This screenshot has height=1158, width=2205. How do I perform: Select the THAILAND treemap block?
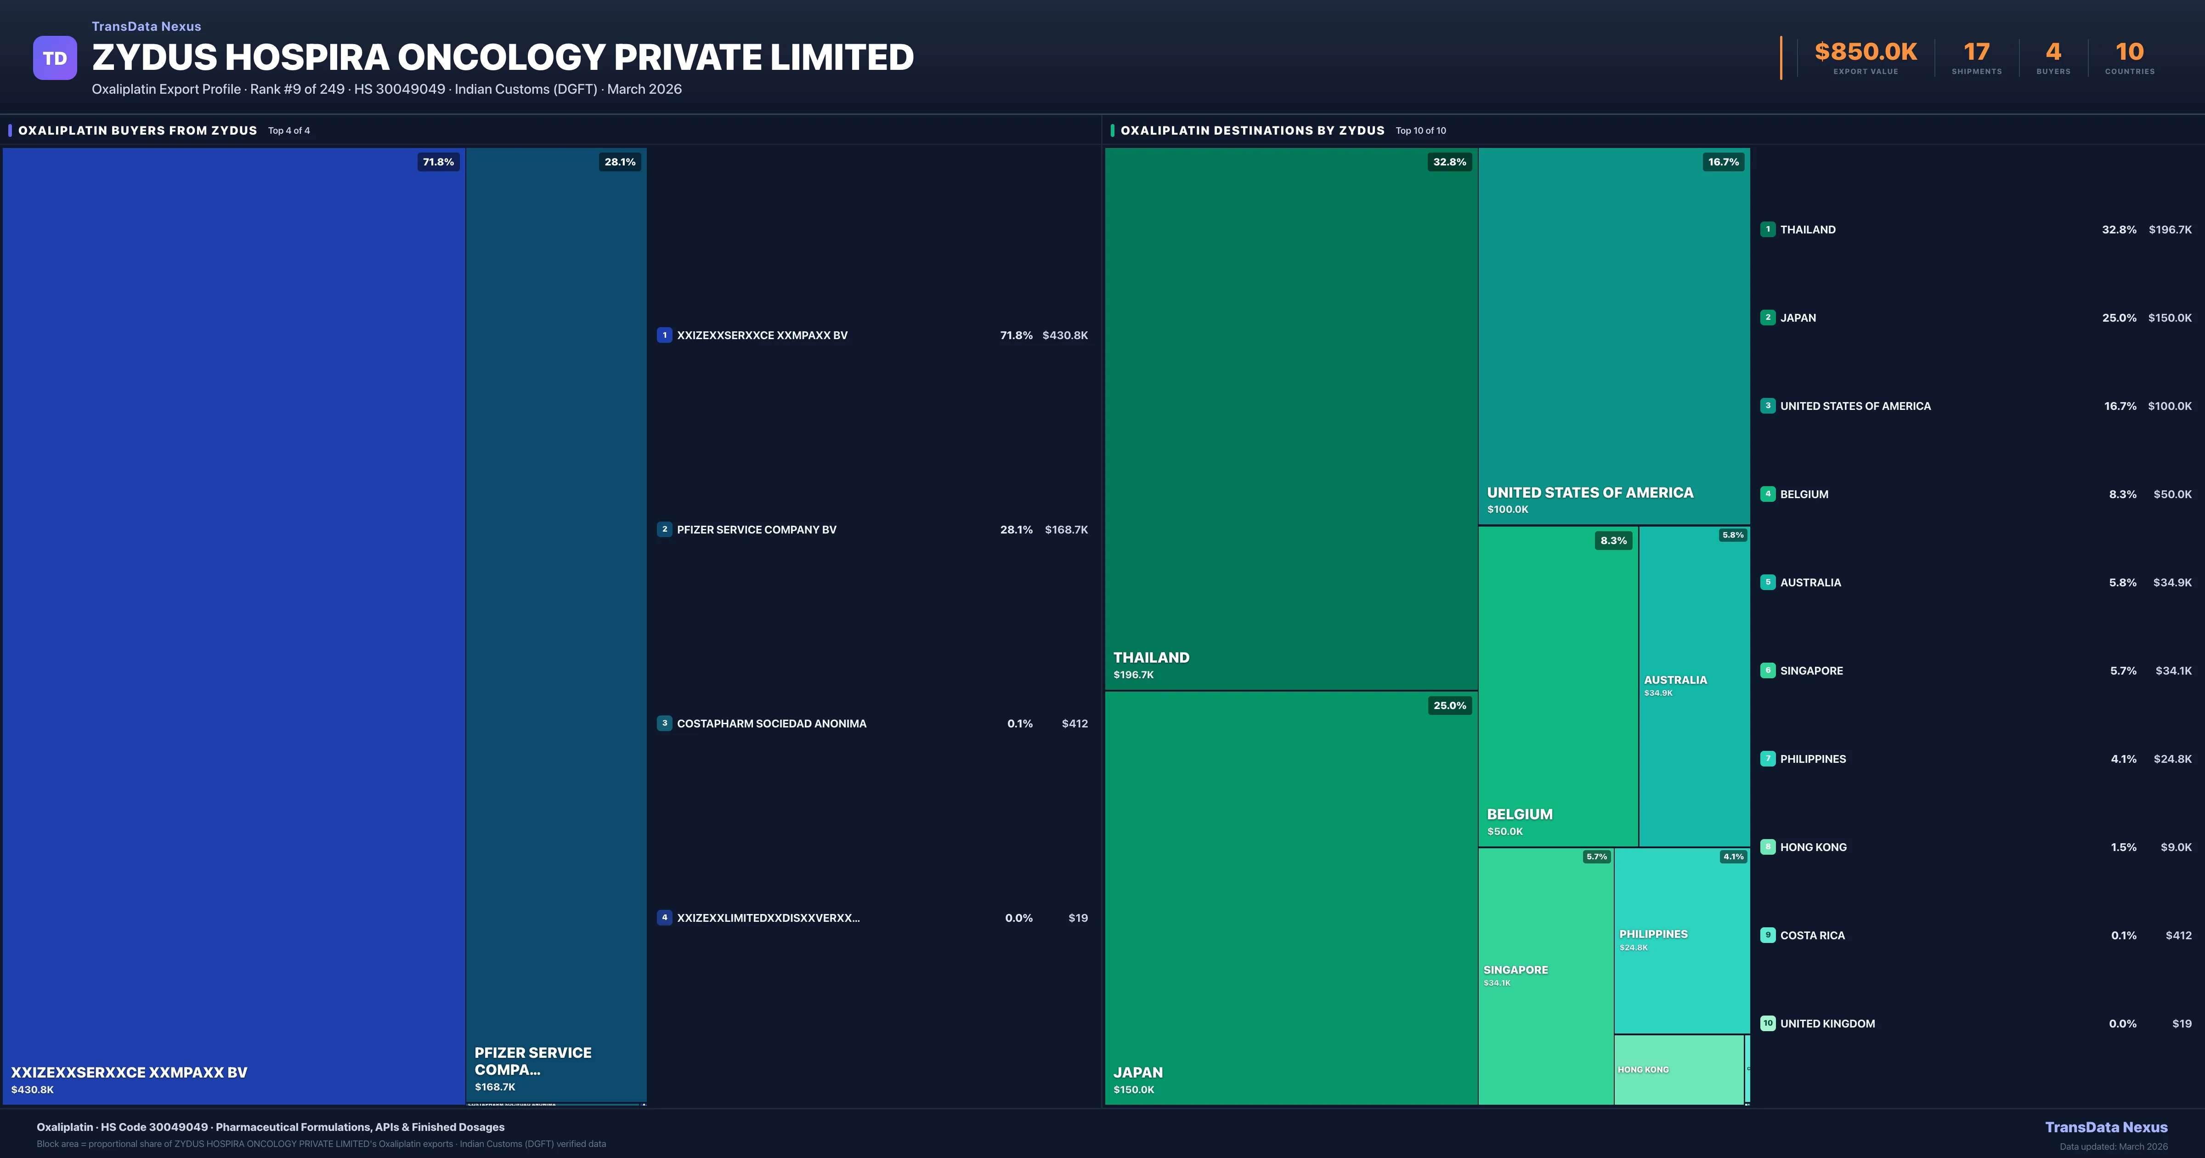tap(1290, 420)
